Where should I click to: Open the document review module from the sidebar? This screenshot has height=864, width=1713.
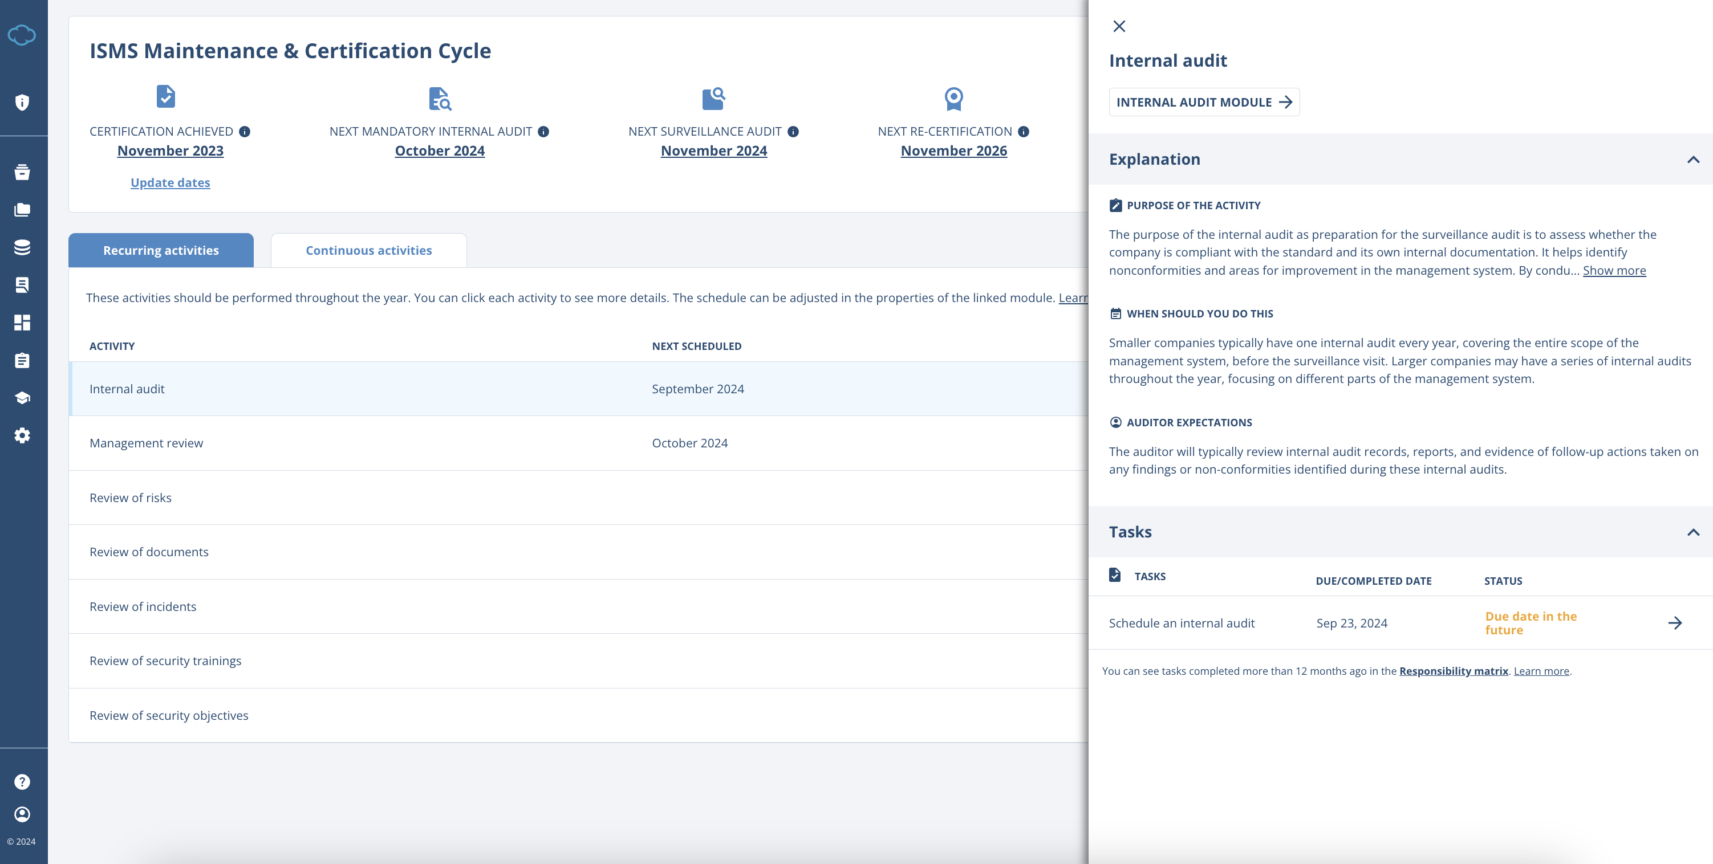(23, 284)
